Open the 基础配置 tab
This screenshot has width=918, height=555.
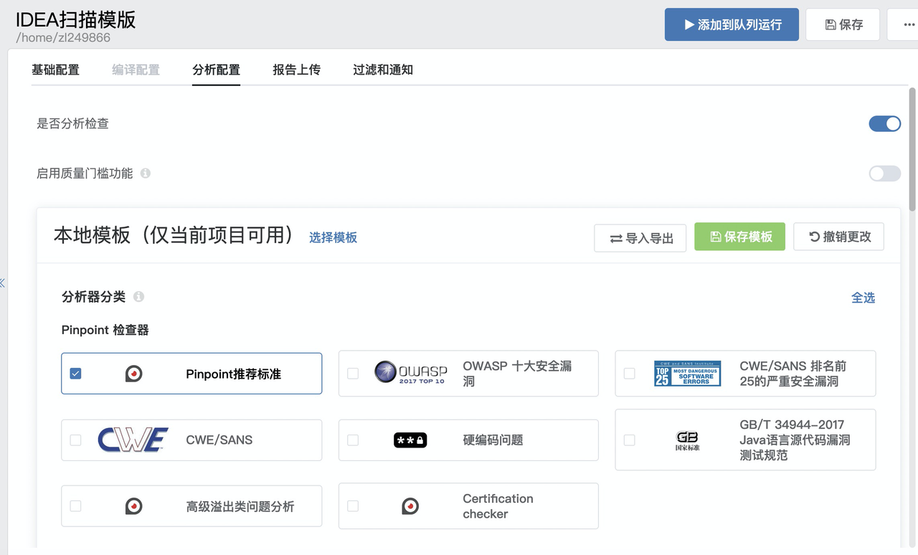point(55,70)
